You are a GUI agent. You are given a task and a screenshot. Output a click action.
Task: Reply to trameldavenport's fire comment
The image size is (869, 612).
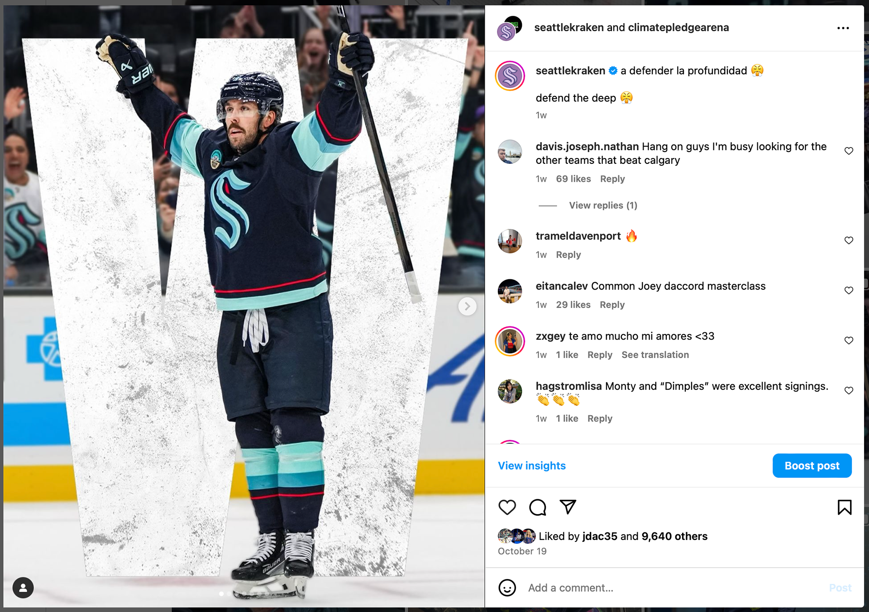[568, 255]
